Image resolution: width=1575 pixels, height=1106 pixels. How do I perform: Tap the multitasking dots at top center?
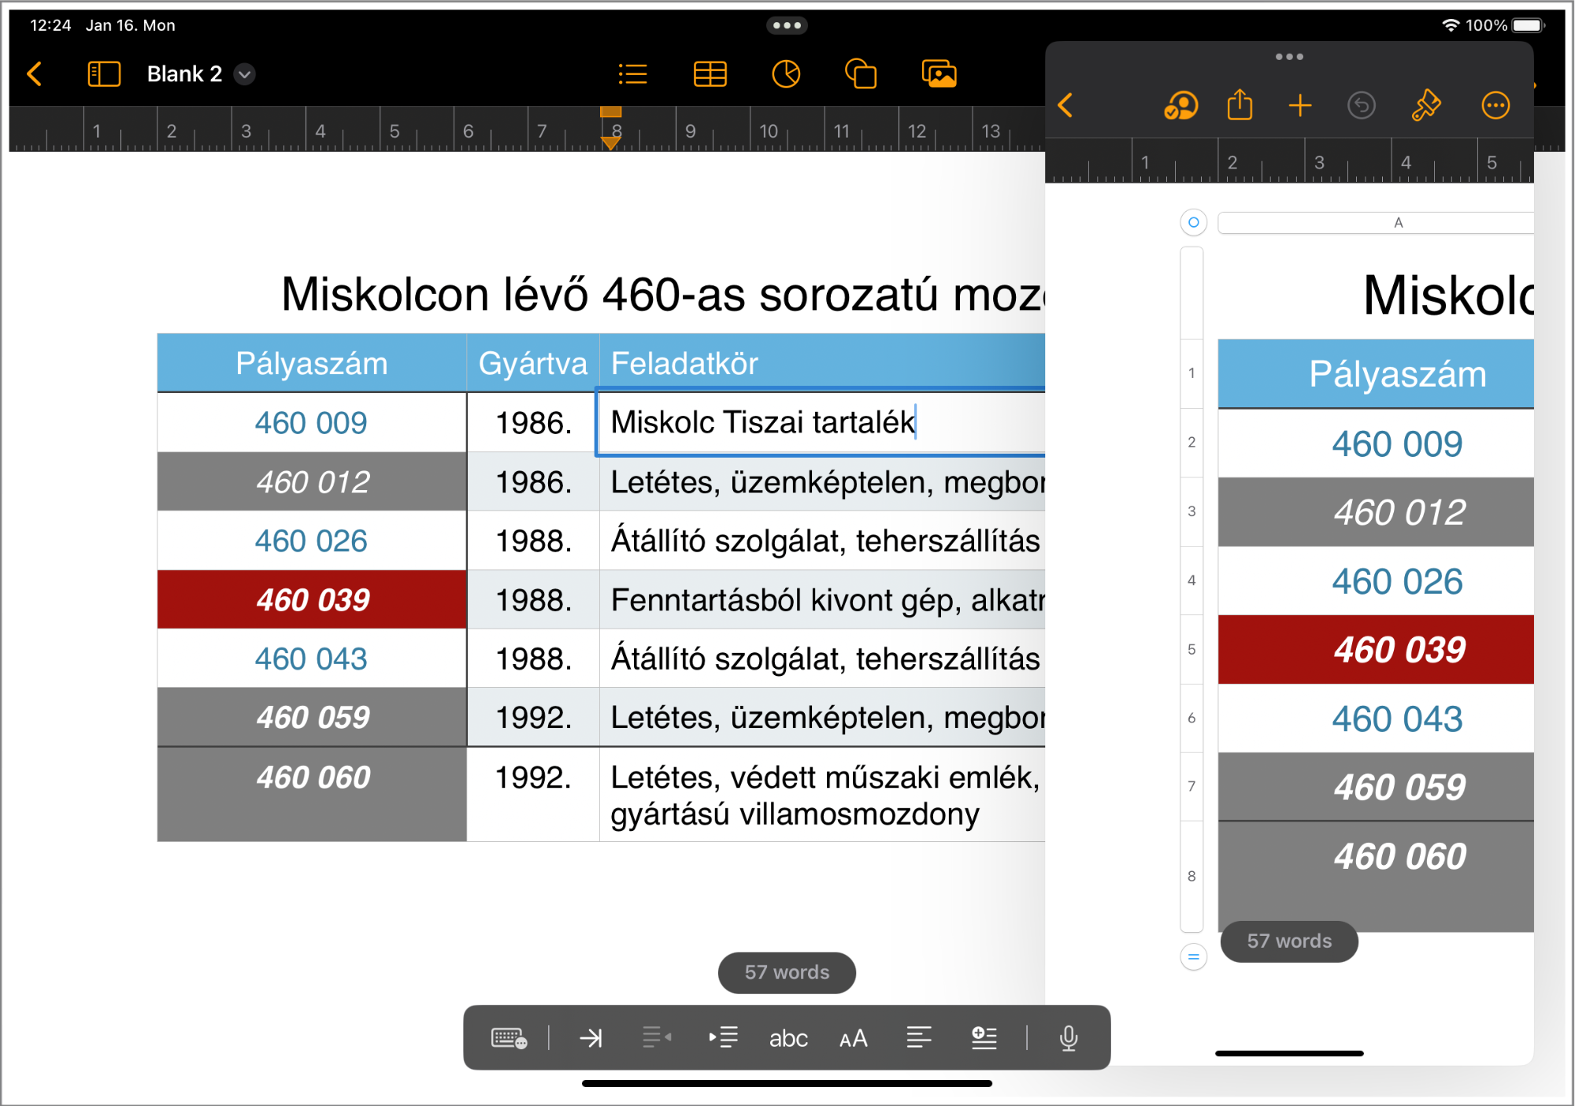(787, 25)
